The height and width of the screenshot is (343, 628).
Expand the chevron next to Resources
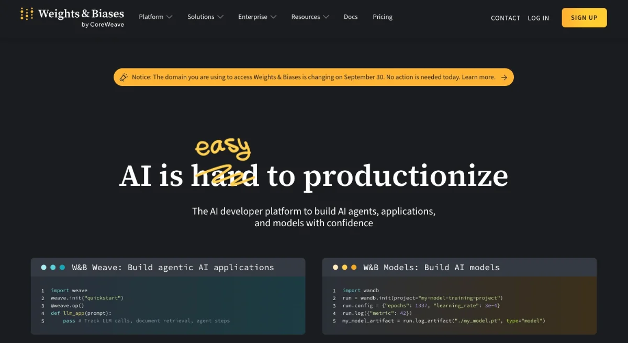326,17
